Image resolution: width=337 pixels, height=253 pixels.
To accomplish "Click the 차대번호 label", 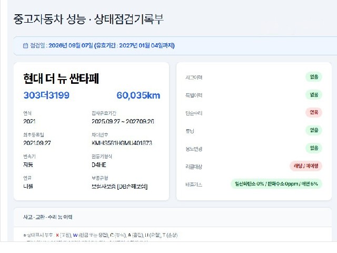I will [100, 135].
